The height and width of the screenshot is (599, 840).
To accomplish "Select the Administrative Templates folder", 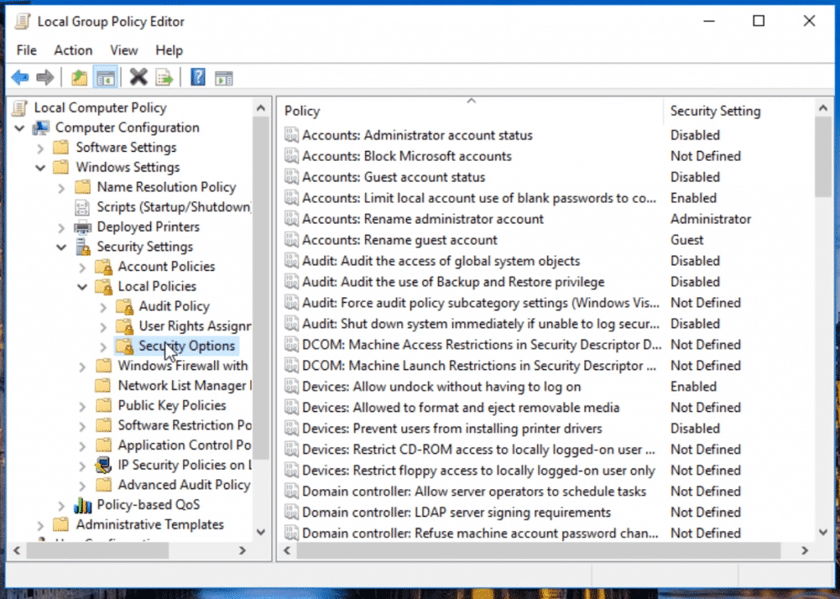I will [149, 524].
